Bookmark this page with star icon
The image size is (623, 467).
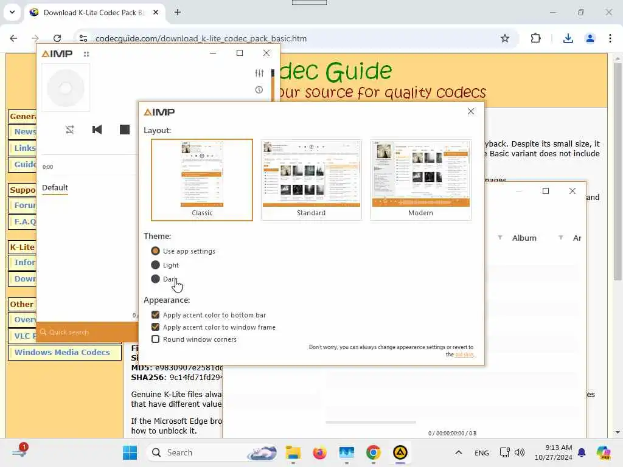click(504, 38)
